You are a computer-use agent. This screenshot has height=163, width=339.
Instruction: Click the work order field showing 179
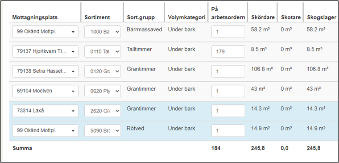(x=228, y=51)
